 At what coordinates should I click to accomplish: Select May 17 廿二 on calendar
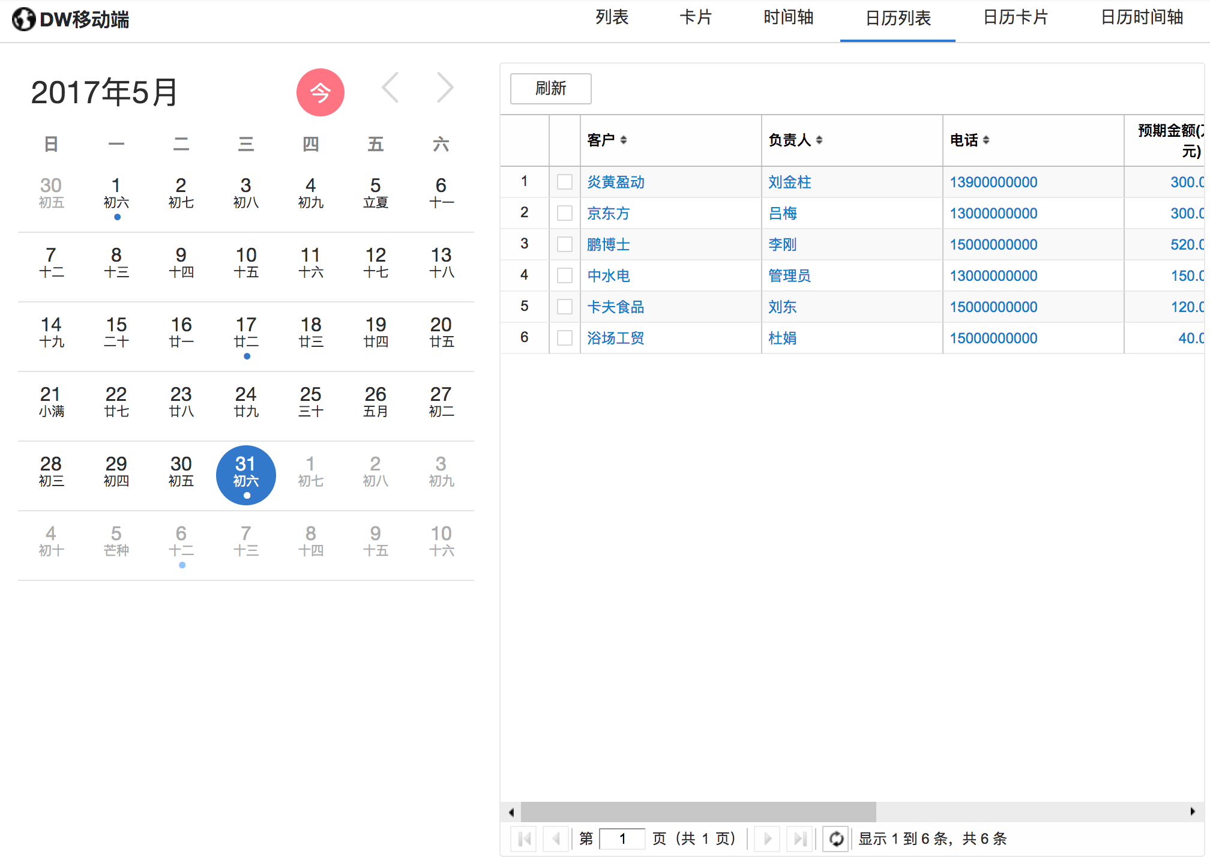[246, 336]
